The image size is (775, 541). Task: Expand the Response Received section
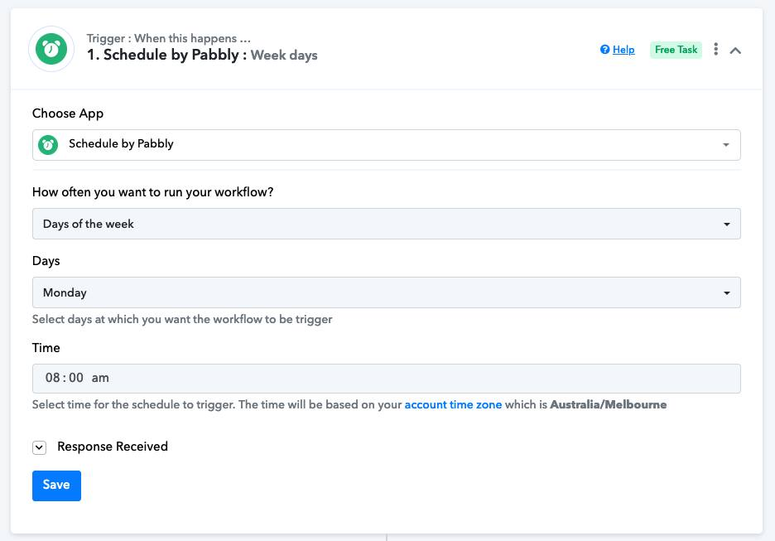click(x=40, y=447)
